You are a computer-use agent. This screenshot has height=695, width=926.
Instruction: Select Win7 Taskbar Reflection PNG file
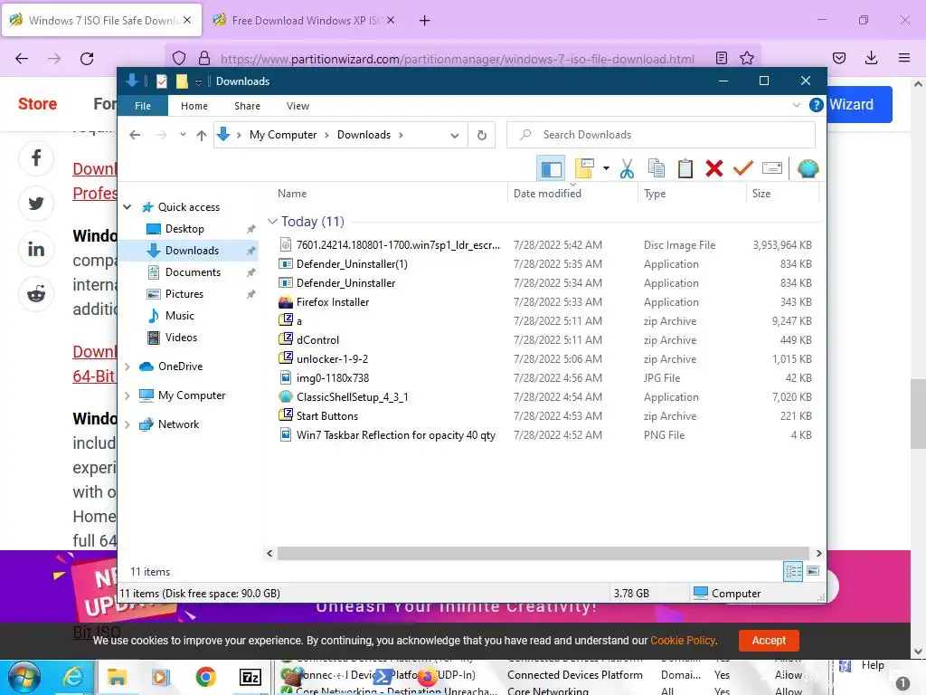click(396, 435)
